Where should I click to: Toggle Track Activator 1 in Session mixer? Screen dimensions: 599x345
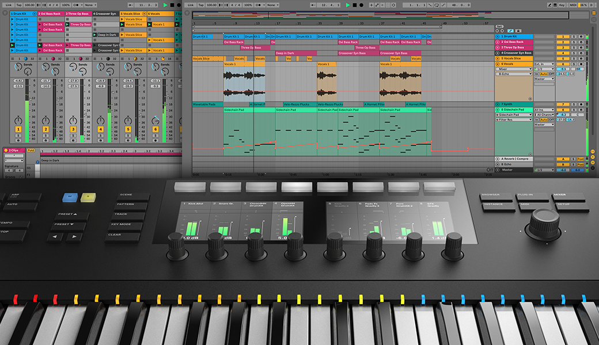(x=18, y=129)
